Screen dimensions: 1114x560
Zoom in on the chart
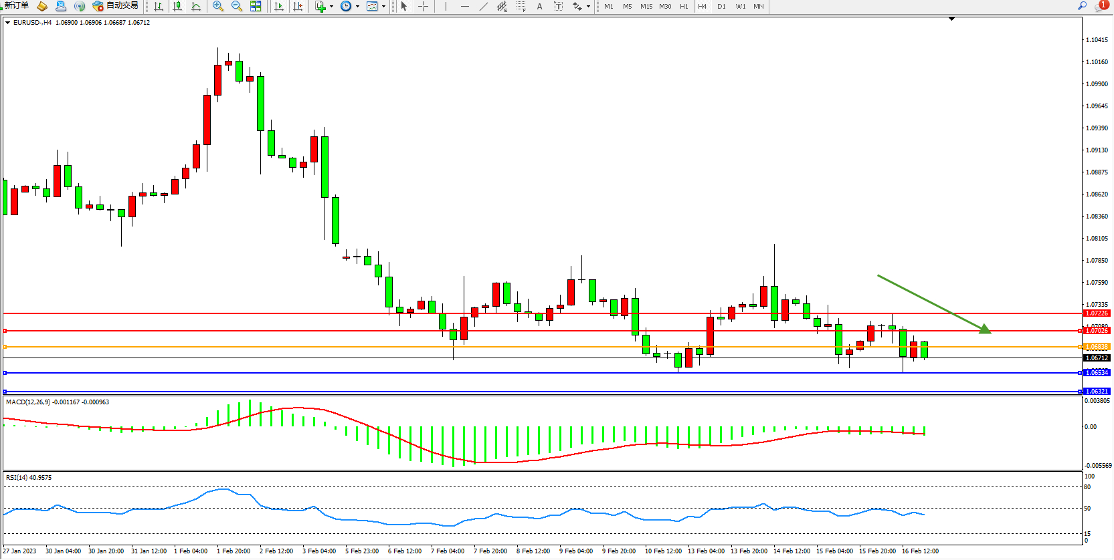(218, 6)
